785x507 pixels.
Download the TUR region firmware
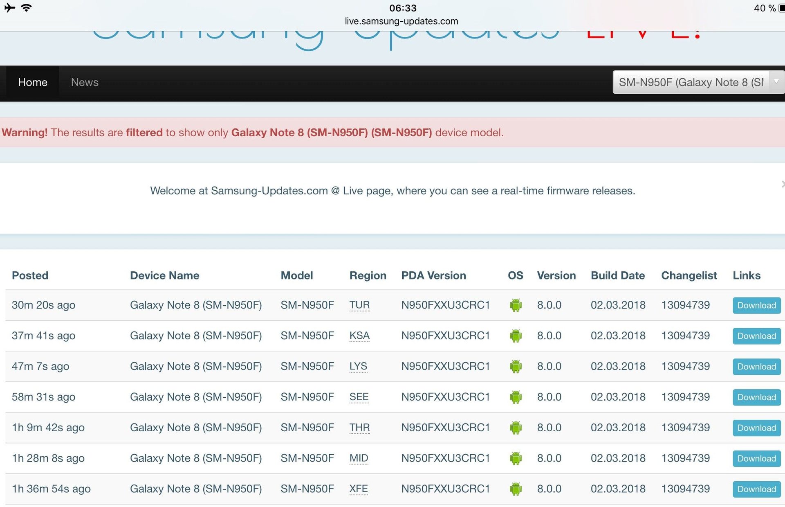pos(756,305)
